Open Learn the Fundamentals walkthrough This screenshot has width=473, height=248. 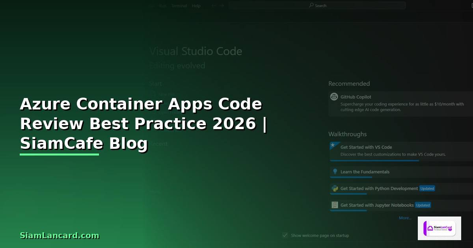401,172
